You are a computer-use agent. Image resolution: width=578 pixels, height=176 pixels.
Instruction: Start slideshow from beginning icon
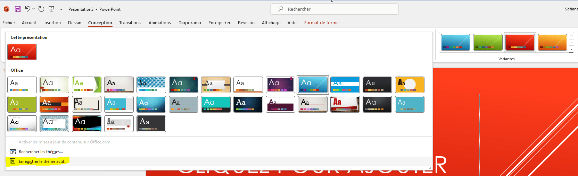tap(51, 9)
